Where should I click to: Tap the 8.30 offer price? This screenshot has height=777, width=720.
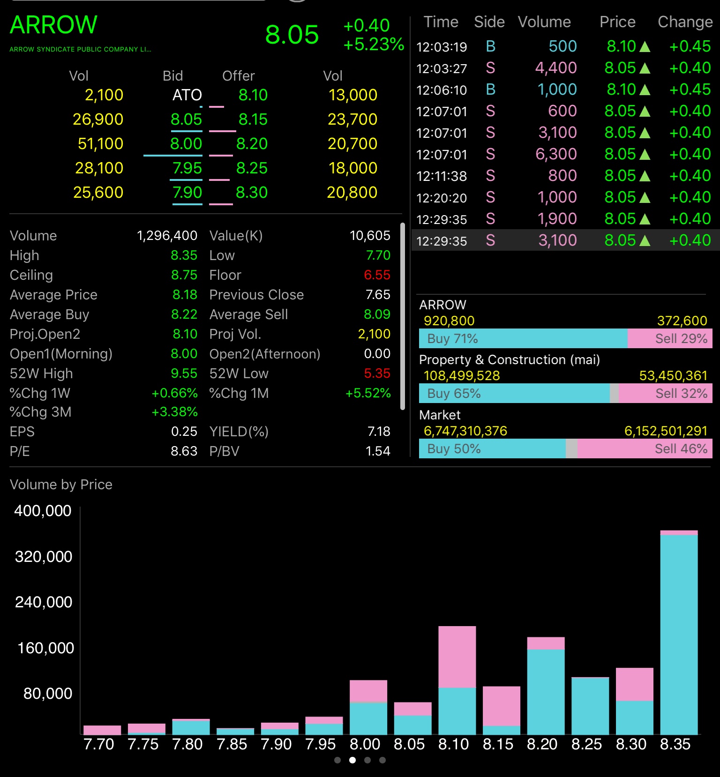(252, 193)
